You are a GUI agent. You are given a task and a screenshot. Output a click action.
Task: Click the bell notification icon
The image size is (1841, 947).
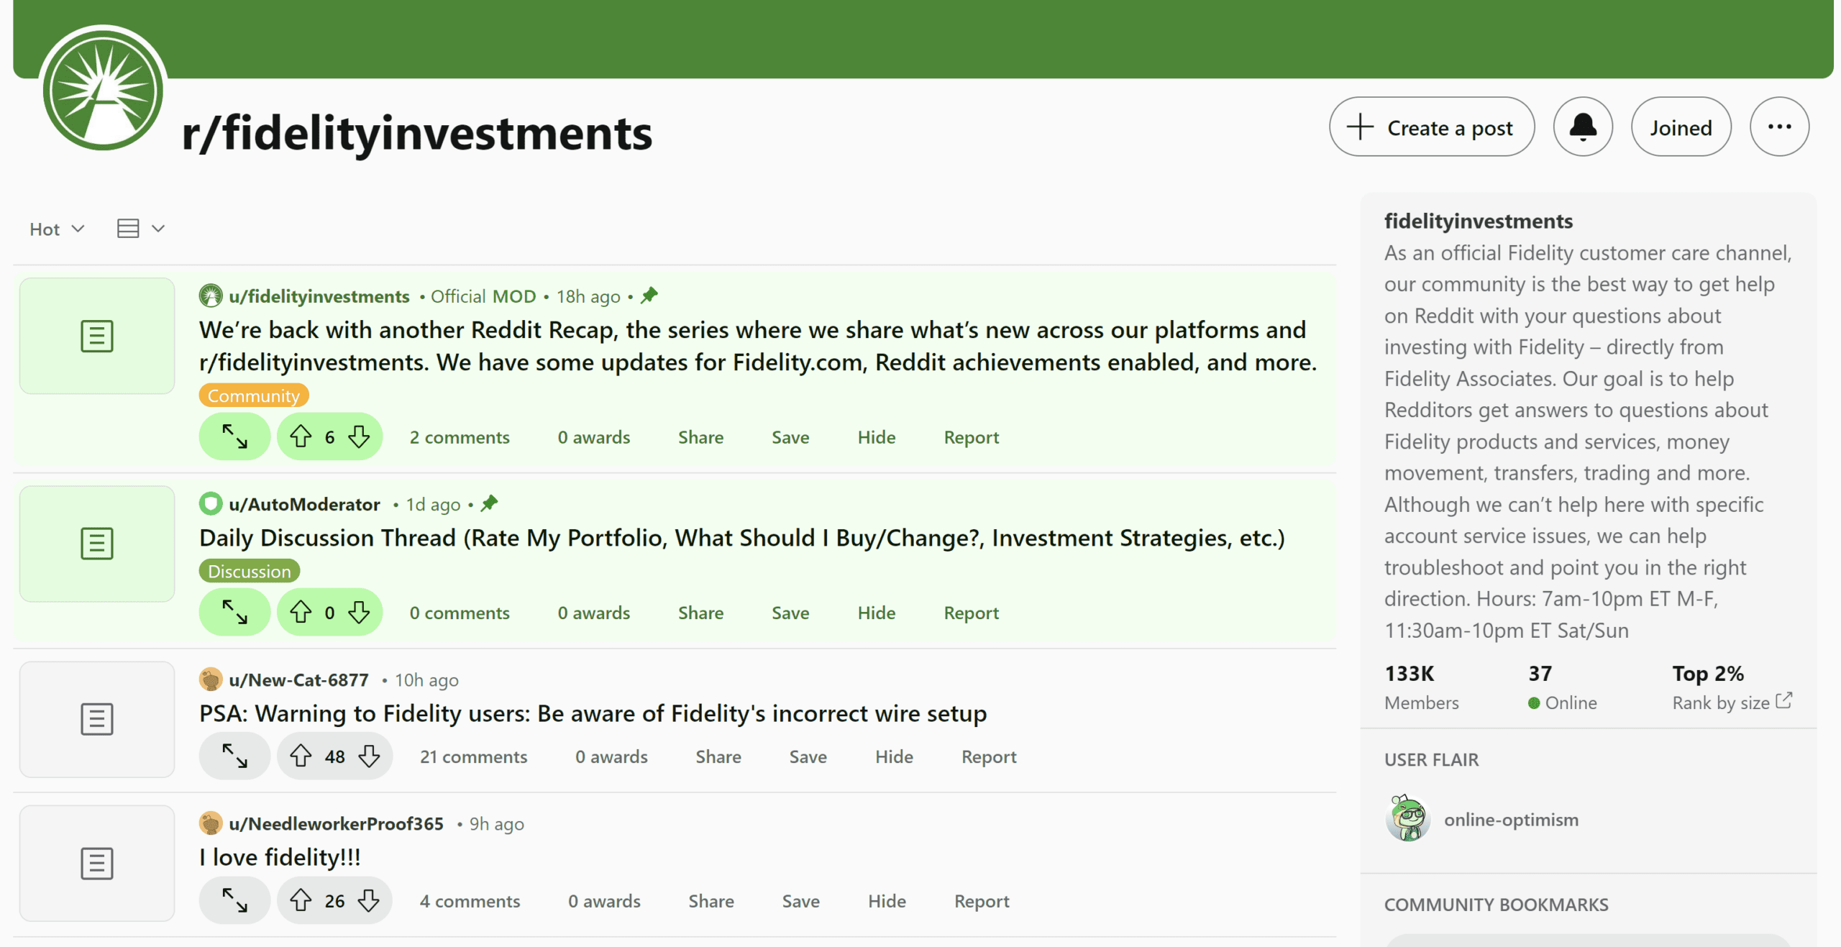pos(1584,126)
